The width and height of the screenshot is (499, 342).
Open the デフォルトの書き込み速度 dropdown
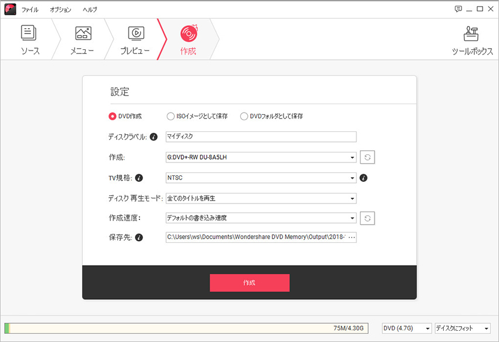(x=261, y=218)
